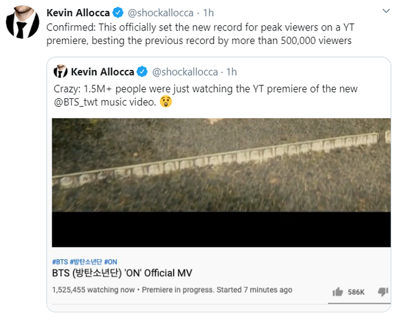Click the BTS 'ON' Official MV title
The width and height of the screenshot is (401, 322).
122,273
